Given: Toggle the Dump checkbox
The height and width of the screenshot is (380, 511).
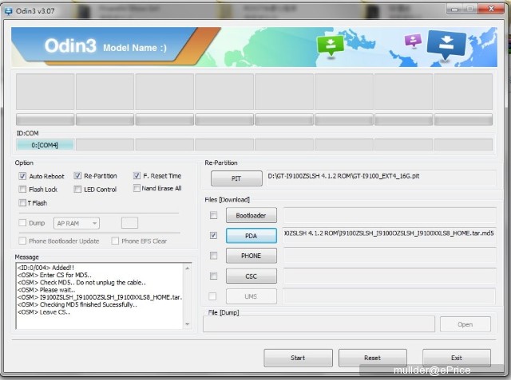Looking at the screenshot, I should (22, 223).
